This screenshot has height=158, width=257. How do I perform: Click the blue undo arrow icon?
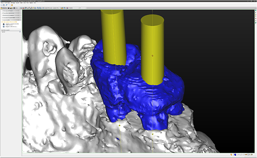coord(7,5)
